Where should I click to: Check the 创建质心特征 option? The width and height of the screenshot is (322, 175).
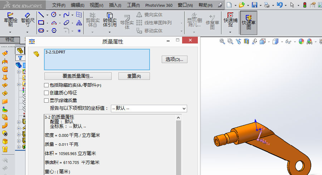[x=46, y=93]
